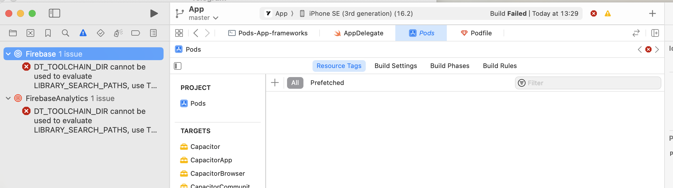673x188 pixels.
Task: Open the Build Settings tab
Action: (x=396, y=66)
